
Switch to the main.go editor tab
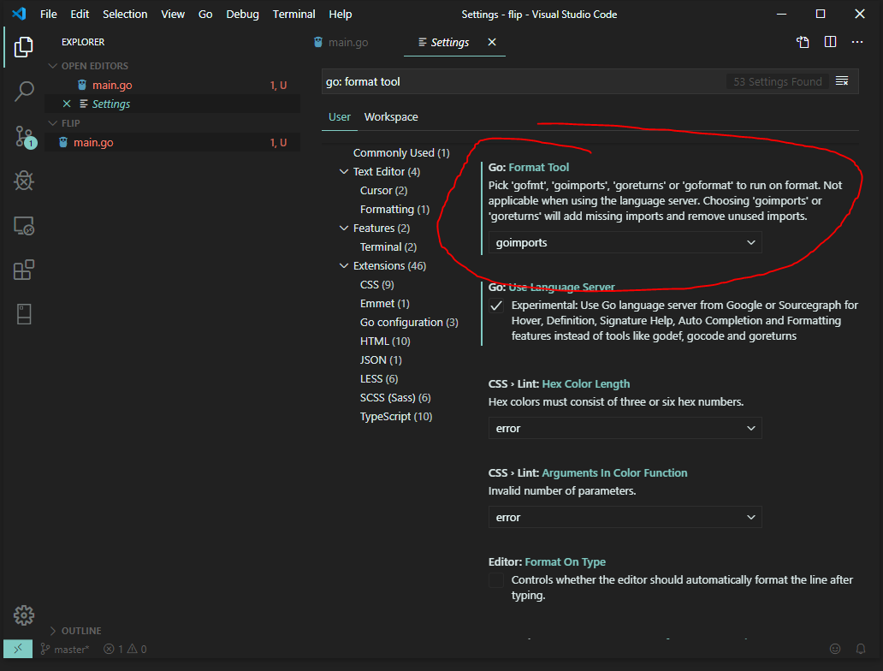pos(348,42)
